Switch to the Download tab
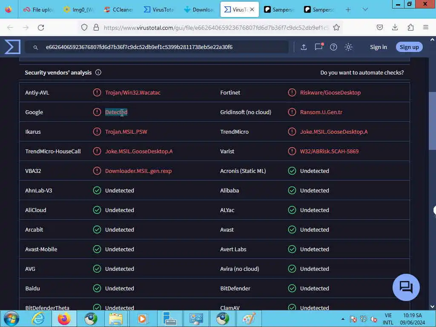Image resolution: width=436 pixels, height=327 pixels. (x=198, y=10)
